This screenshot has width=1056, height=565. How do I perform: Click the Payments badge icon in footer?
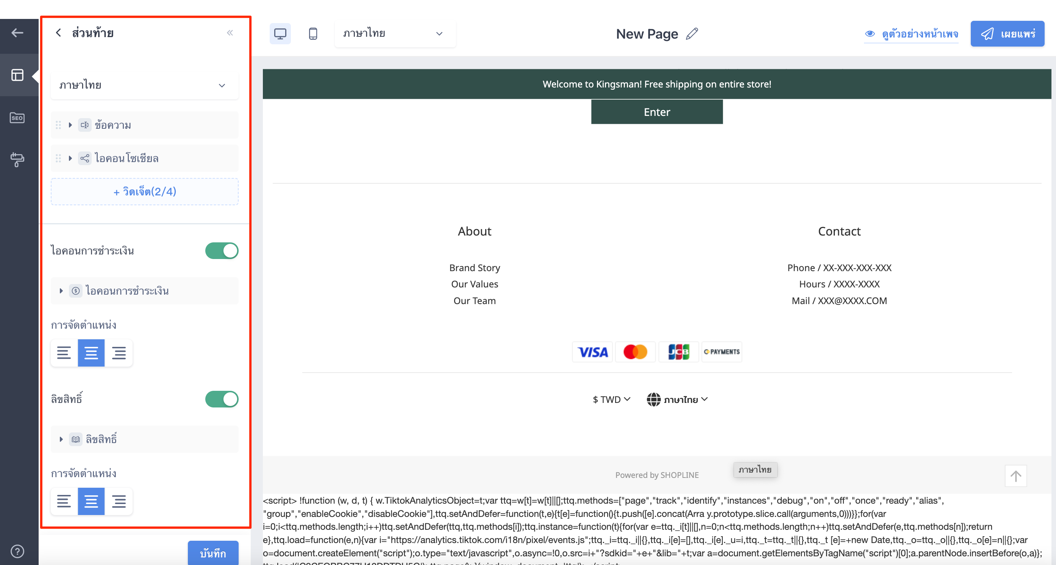tap(722, 352)
